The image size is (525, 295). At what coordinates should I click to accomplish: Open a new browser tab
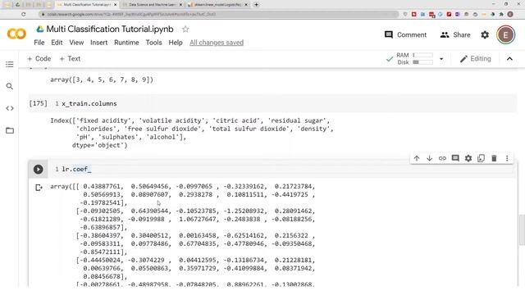[x=256, y=5]
